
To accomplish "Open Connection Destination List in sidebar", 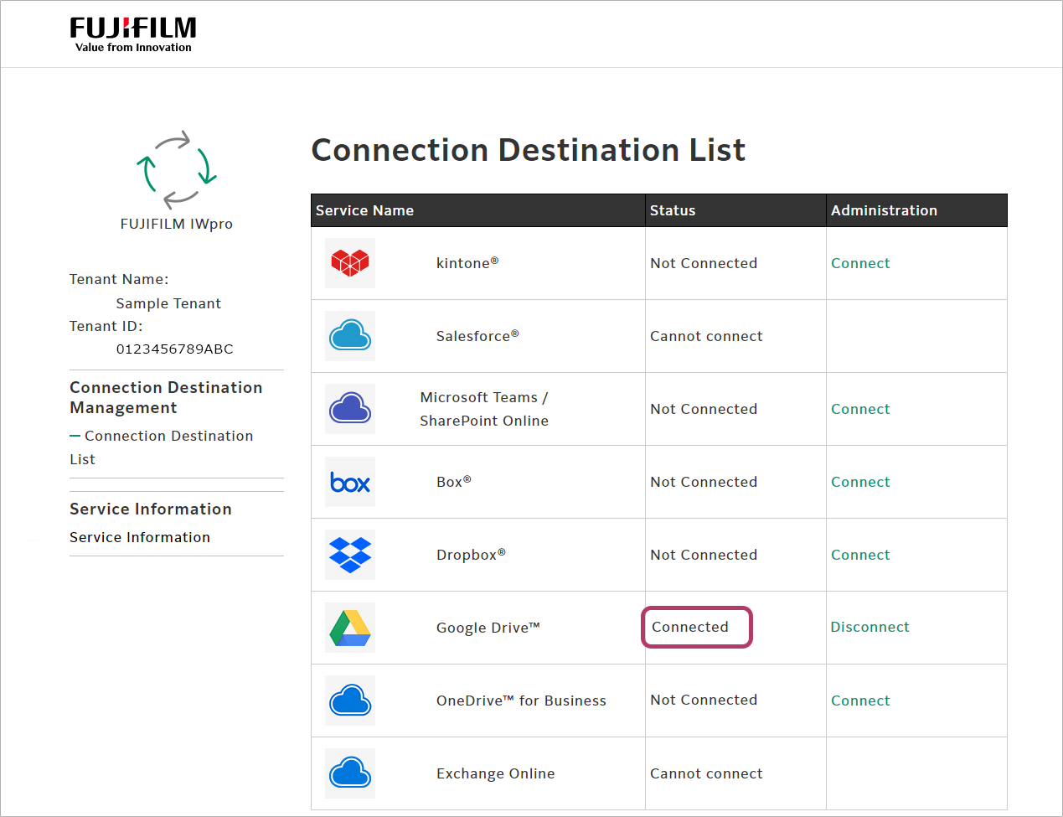I will (x=161, y=447).
